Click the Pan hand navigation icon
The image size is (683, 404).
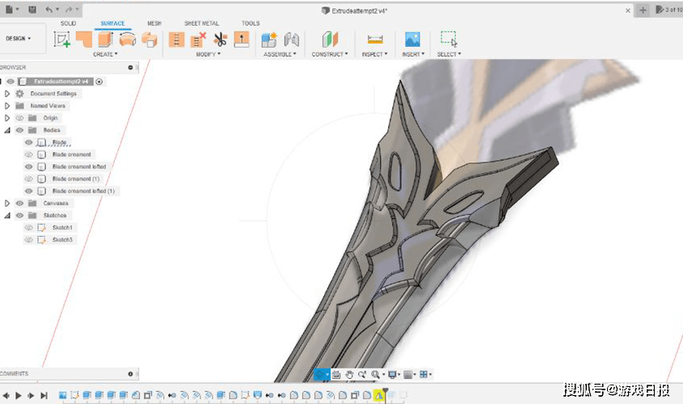pyautogui.click(x=350, y=374)
